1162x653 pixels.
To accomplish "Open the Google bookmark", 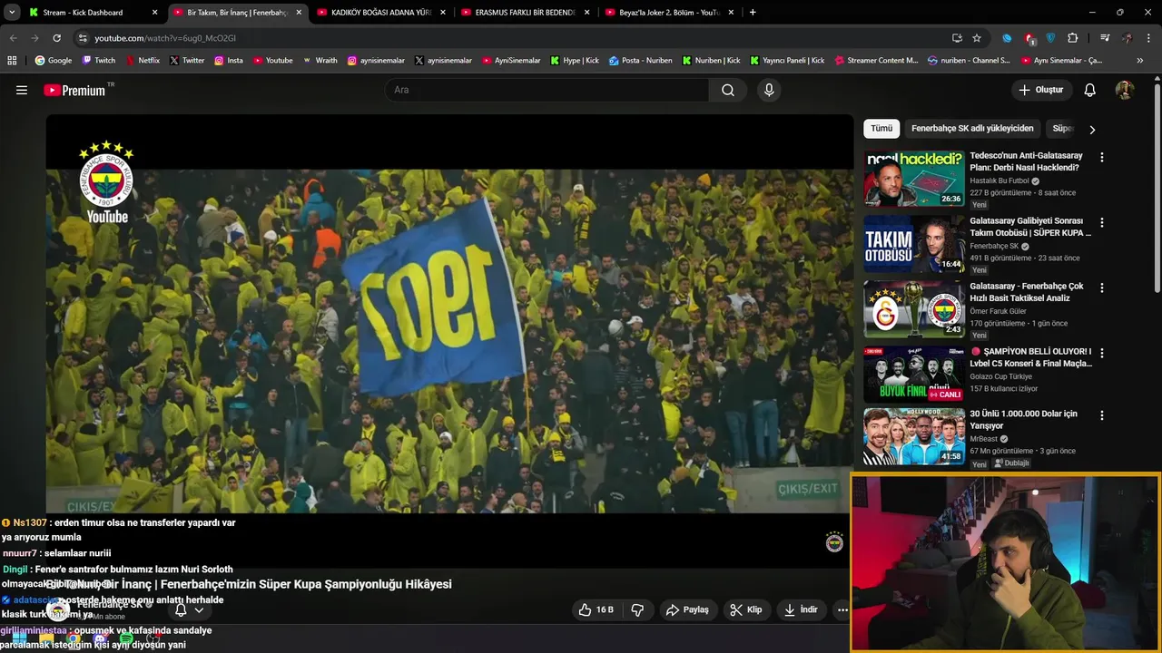I will pos(54,61).
